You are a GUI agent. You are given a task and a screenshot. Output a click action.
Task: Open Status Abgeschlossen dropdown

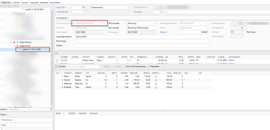point(208,28)
